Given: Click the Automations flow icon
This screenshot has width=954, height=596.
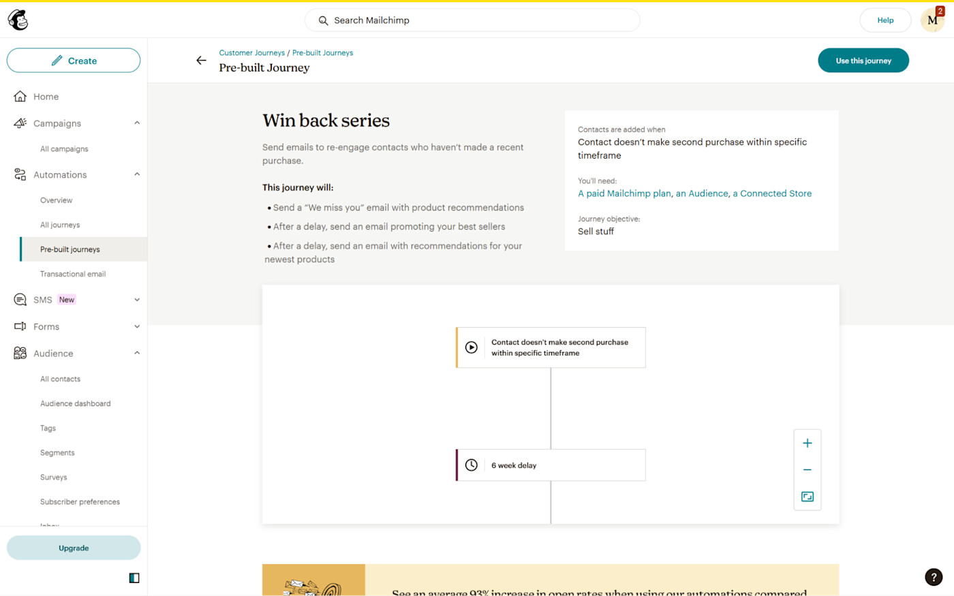Looking at the screenshot, I should [20, 175].
